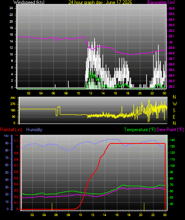Click the temperature axis value "40"

172,204
